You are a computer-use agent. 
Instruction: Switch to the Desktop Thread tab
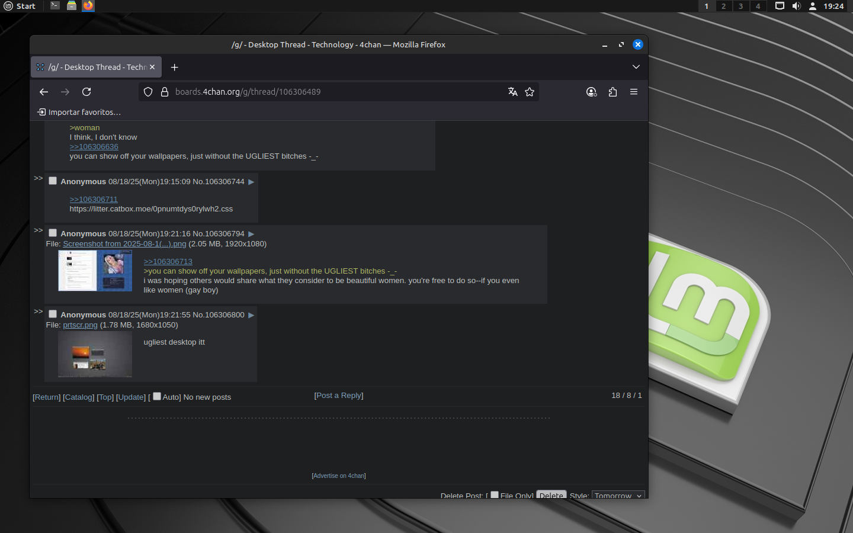(x=95, y=68)
